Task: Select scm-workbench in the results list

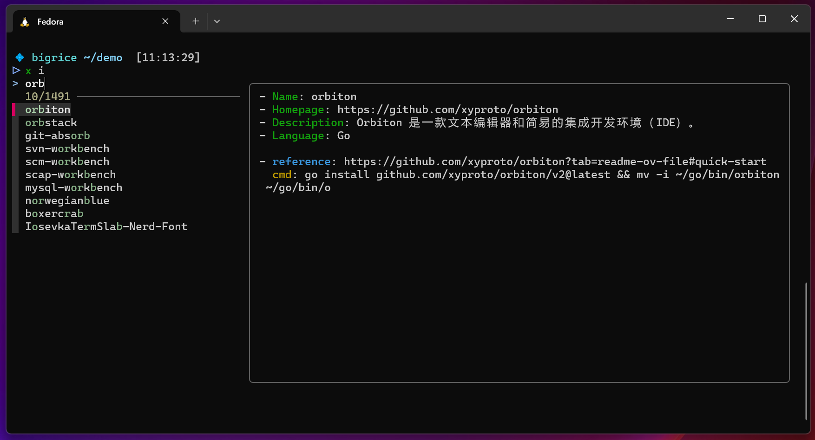Action: point(67,162)
